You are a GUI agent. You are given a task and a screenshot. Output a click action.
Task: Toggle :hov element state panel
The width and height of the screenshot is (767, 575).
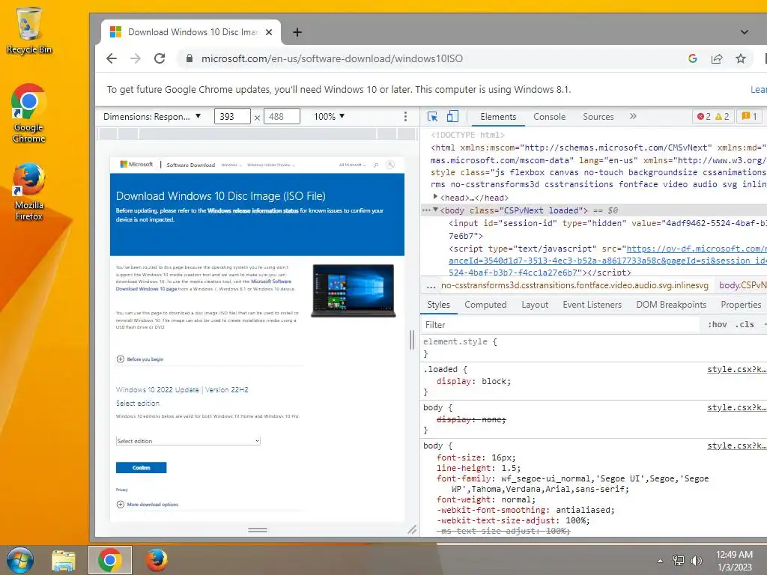pyautogui.click(x=717, y=325)
